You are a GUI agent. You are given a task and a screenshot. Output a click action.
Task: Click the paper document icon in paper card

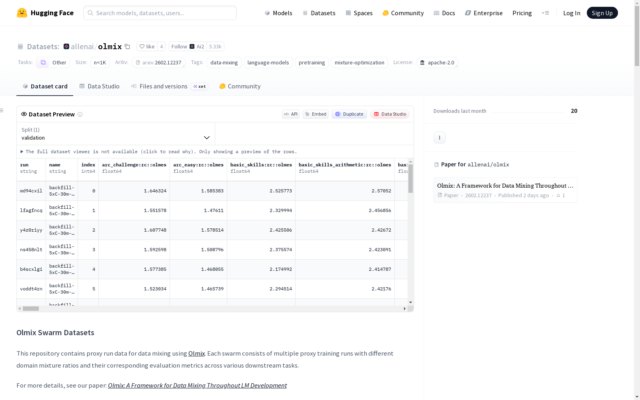coord(440,195)
